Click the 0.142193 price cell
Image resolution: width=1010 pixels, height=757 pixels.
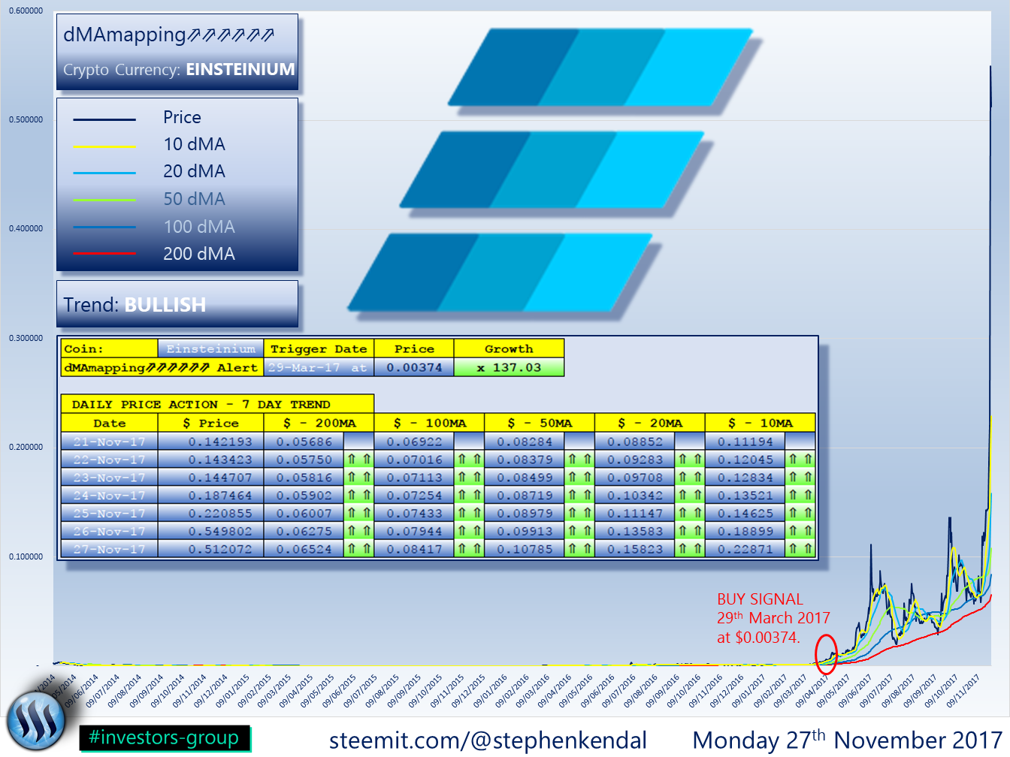[x=210, y=442]
